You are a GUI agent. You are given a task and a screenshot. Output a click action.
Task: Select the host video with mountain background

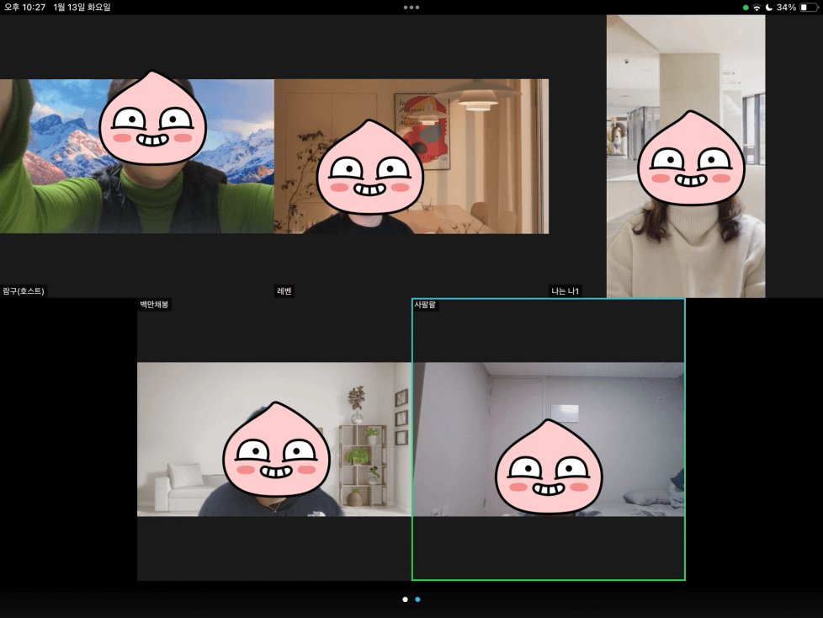pos(136,157)
